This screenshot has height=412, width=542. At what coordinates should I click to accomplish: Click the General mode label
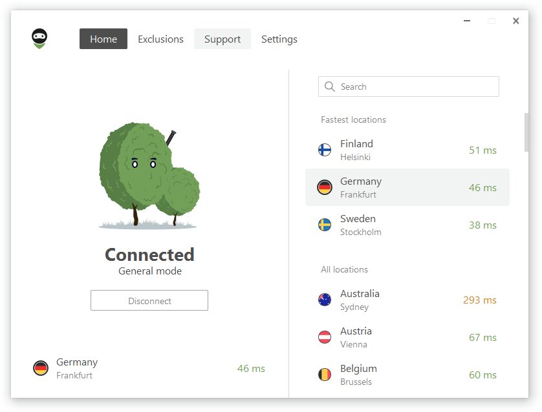click(150, 271)
